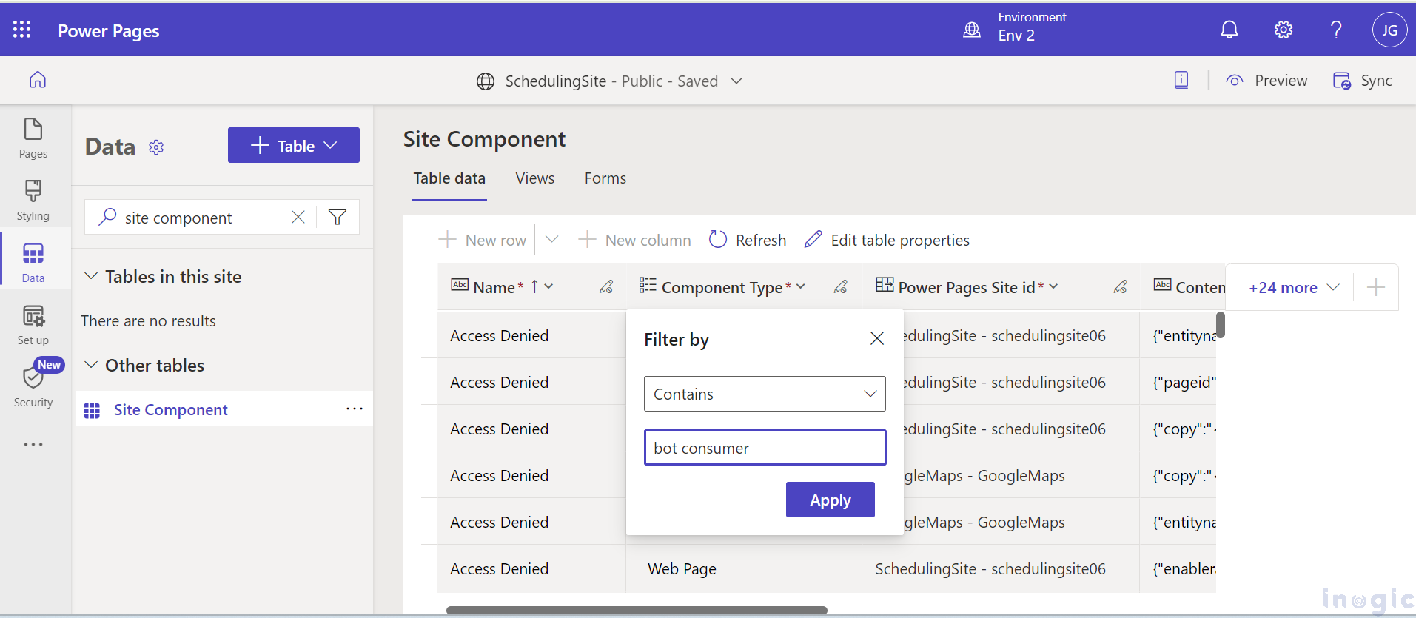Click the environment globe icon

point(971,30)
